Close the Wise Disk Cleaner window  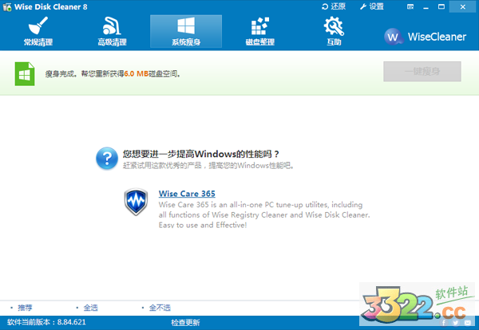(x=462, y=6)
